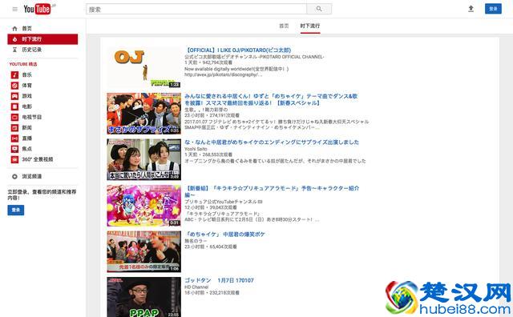513x317 pixels.
Task: Open the 焦点 spotlight channel icon
Action: click(x=14, y=149)
